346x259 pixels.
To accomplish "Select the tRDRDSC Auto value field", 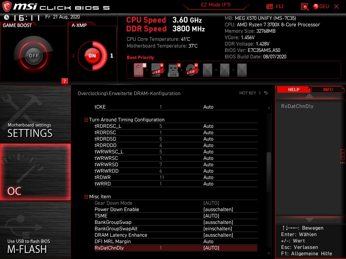I will point(208,132).
